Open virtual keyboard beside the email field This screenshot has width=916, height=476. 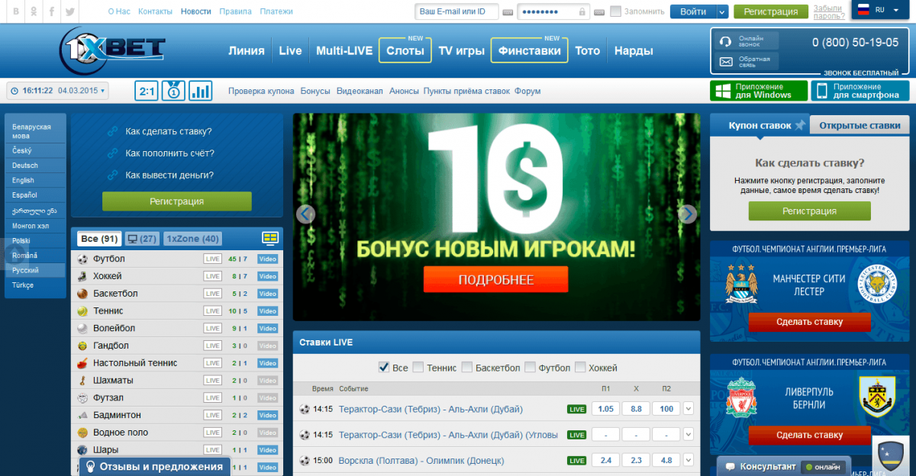coord(508,11)
